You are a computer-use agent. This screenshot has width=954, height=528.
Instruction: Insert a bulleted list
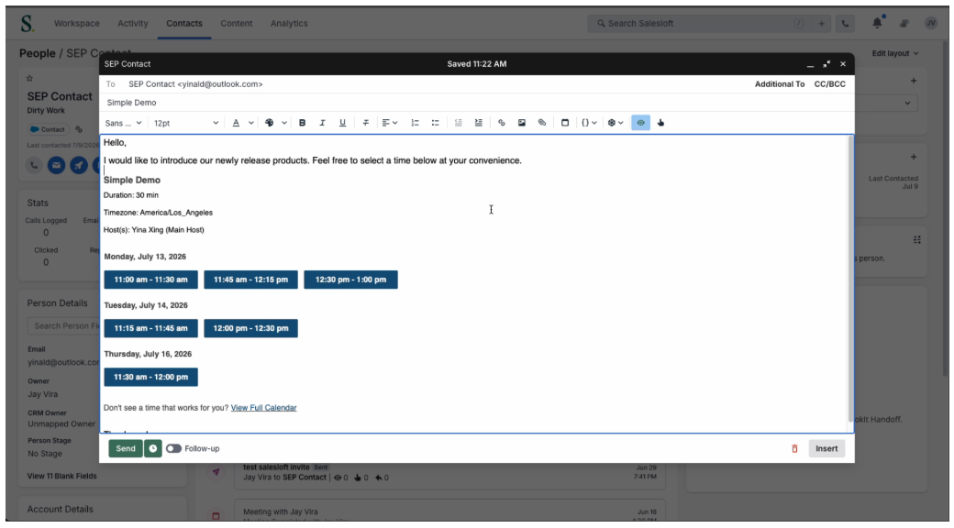click(435, 123)
